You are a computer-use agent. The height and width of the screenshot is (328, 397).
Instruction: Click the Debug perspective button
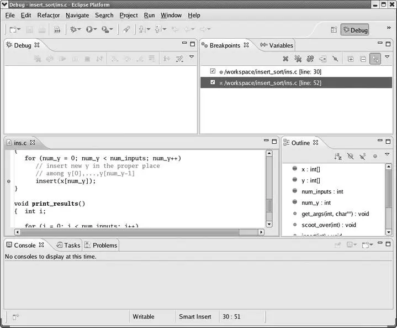click(x=354, y=30)
